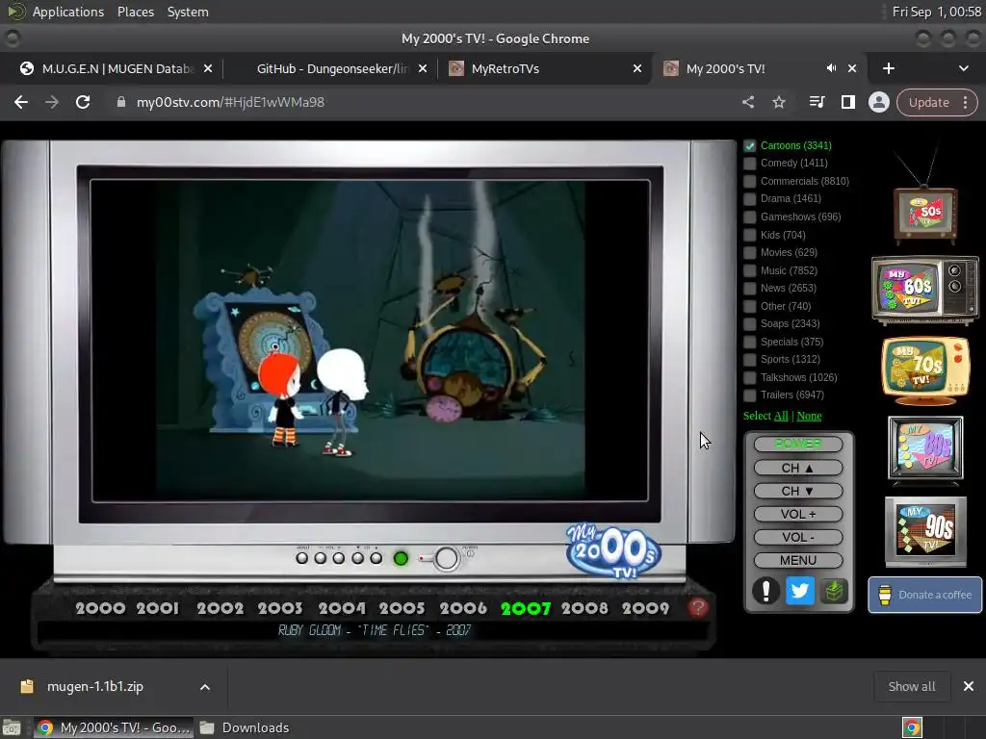The image size is (986, 739).
Task: Click the browser forward arrow
Action: coord(52,102)
